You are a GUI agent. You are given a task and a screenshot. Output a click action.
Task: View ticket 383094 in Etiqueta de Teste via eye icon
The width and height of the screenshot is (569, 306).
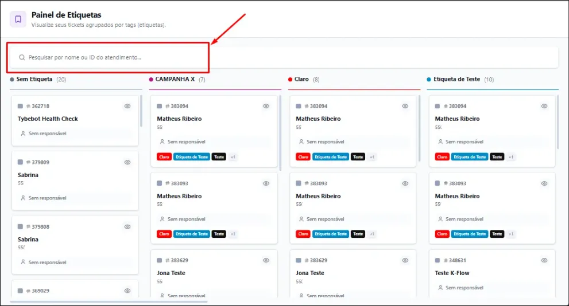(x=544, y=106)
